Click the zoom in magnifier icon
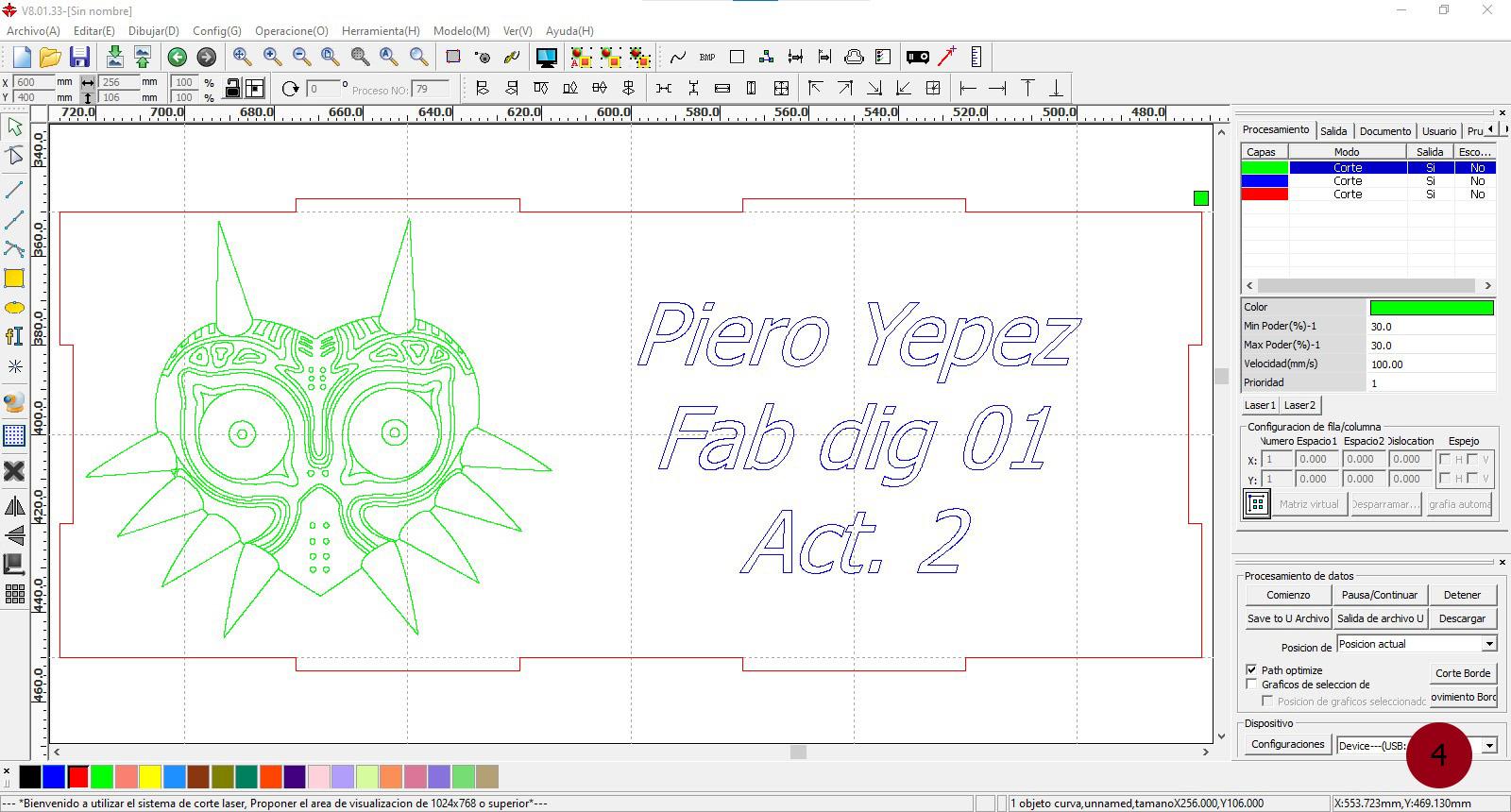 (x=272, y=57)
